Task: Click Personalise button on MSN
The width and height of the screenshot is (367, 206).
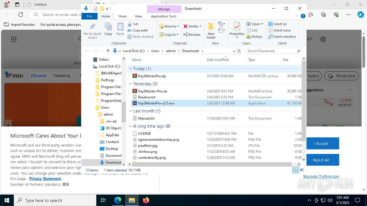Action: 341,76
